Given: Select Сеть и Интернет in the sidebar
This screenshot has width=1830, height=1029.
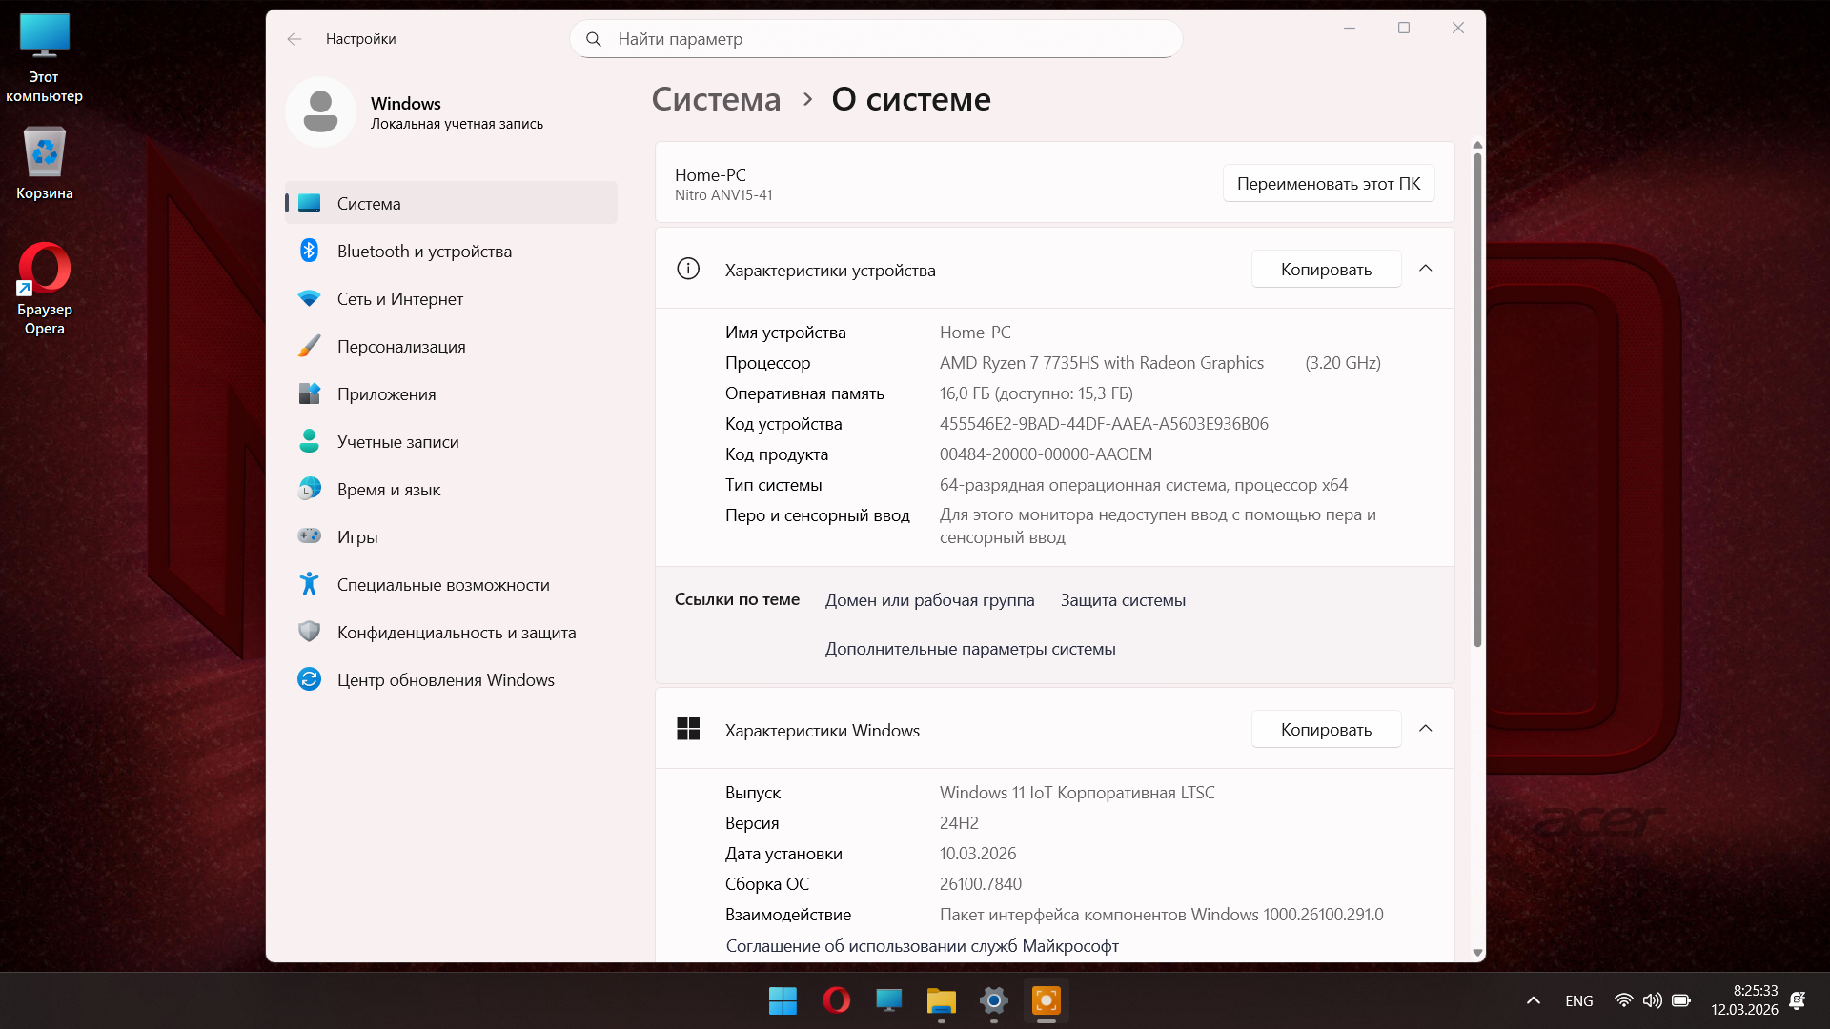Looking at the screenshot, I should pos(399,299).
